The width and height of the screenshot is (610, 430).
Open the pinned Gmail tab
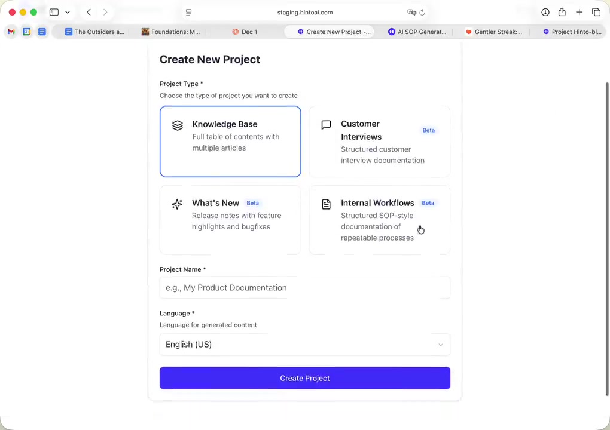[x=11, y=32]
